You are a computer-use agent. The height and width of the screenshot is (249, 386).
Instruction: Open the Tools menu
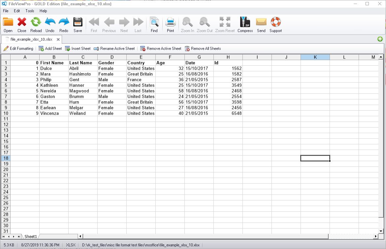29,11
